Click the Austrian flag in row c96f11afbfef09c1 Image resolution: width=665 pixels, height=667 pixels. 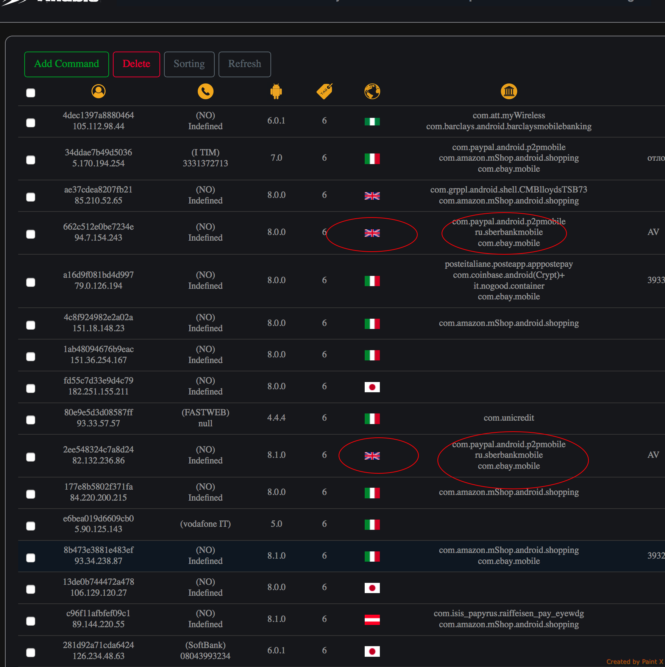pyautogui.click(x=372, y=620)
